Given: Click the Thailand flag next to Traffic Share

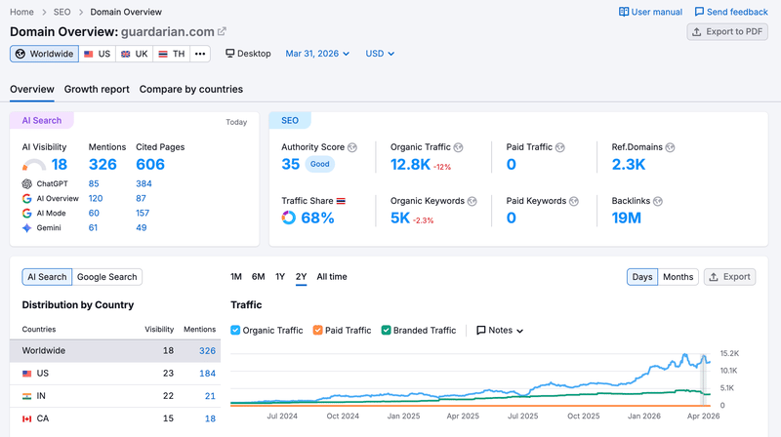Looking at the screenshot, I should tap(341, 201).
